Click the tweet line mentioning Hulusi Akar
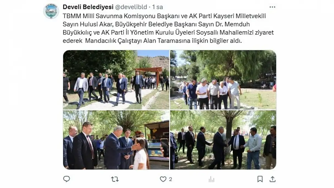The image size is (334, 188). pos(164,24)
